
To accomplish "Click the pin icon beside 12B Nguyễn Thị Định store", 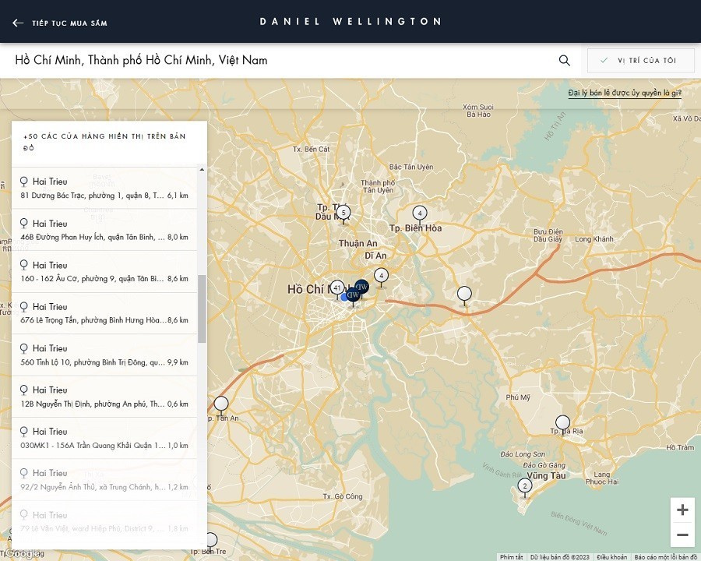I will click(x=24, y=390).
